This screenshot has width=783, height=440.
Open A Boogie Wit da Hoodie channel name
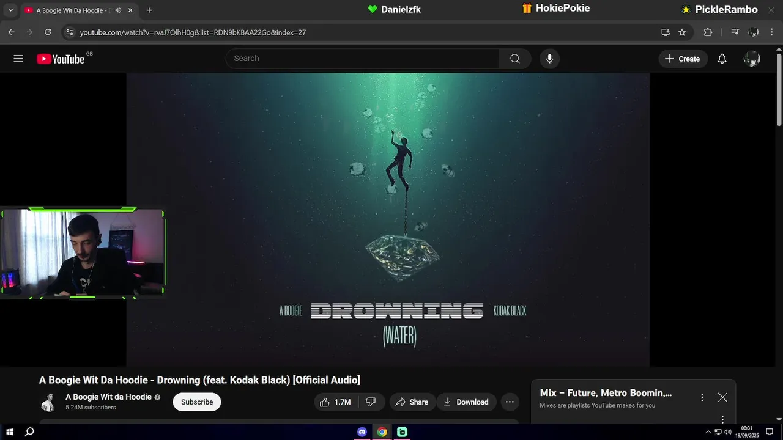click(108, 397)
